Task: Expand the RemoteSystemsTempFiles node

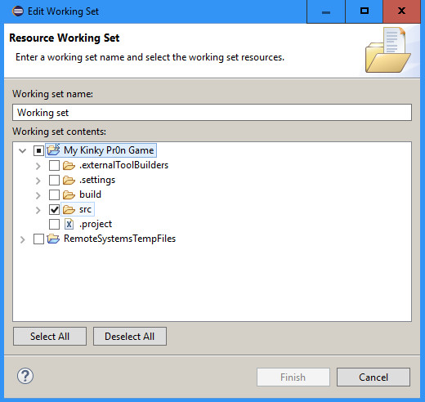Action: click(23, 239)
